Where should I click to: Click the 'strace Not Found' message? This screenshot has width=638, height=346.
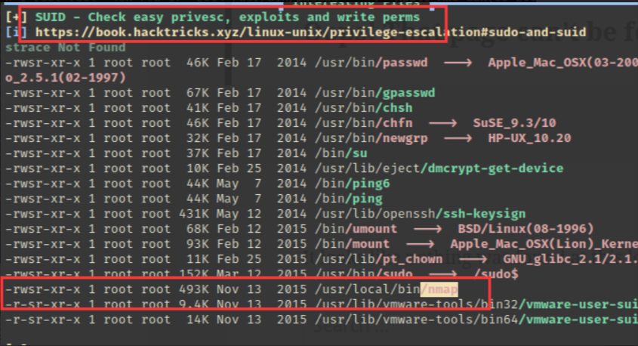pyautogui.click(x=66, y=48)
